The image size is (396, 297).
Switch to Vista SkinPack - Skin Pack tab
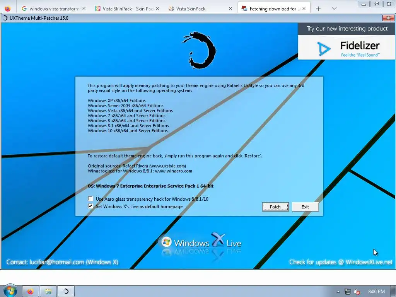(126, 9)
